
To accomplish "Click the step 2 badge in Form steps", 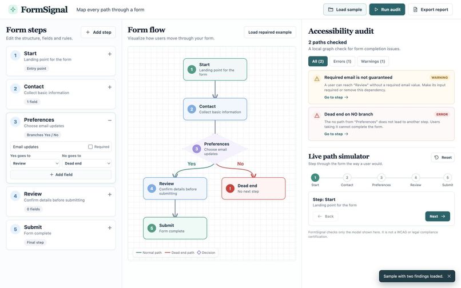I will click(15, 89).
